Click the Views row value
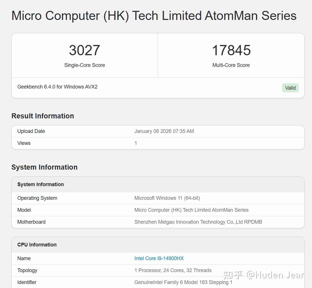 click(x=136, y=143)
